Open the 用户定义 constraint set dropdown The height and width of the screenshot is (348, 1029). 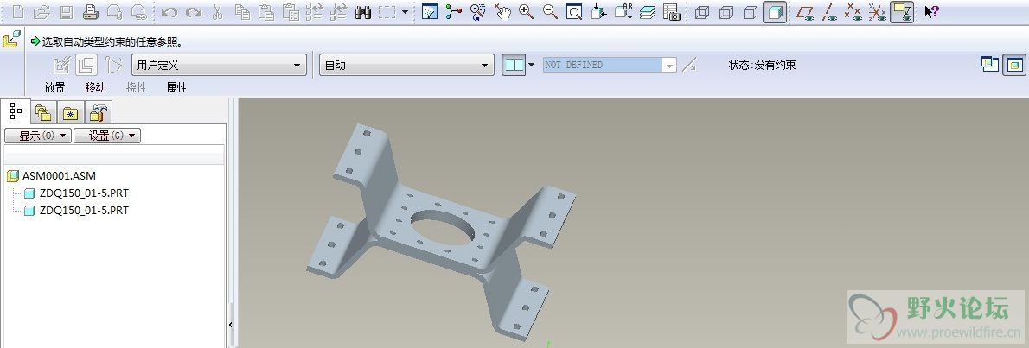point(219,65)
